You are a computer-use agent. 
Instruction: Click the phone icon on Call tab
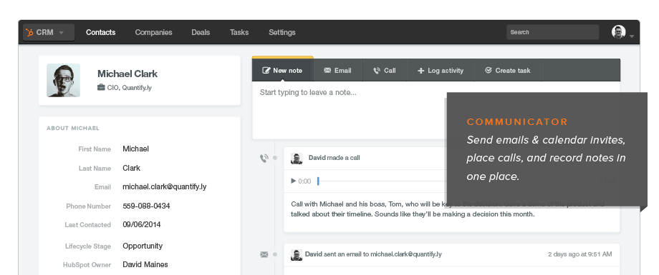click(x=377, y=71)
